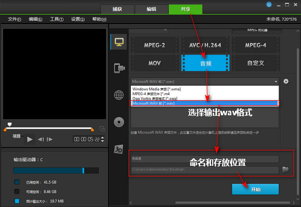
Task: Click the 19.7 MB output size value
Action: point(57,201)
